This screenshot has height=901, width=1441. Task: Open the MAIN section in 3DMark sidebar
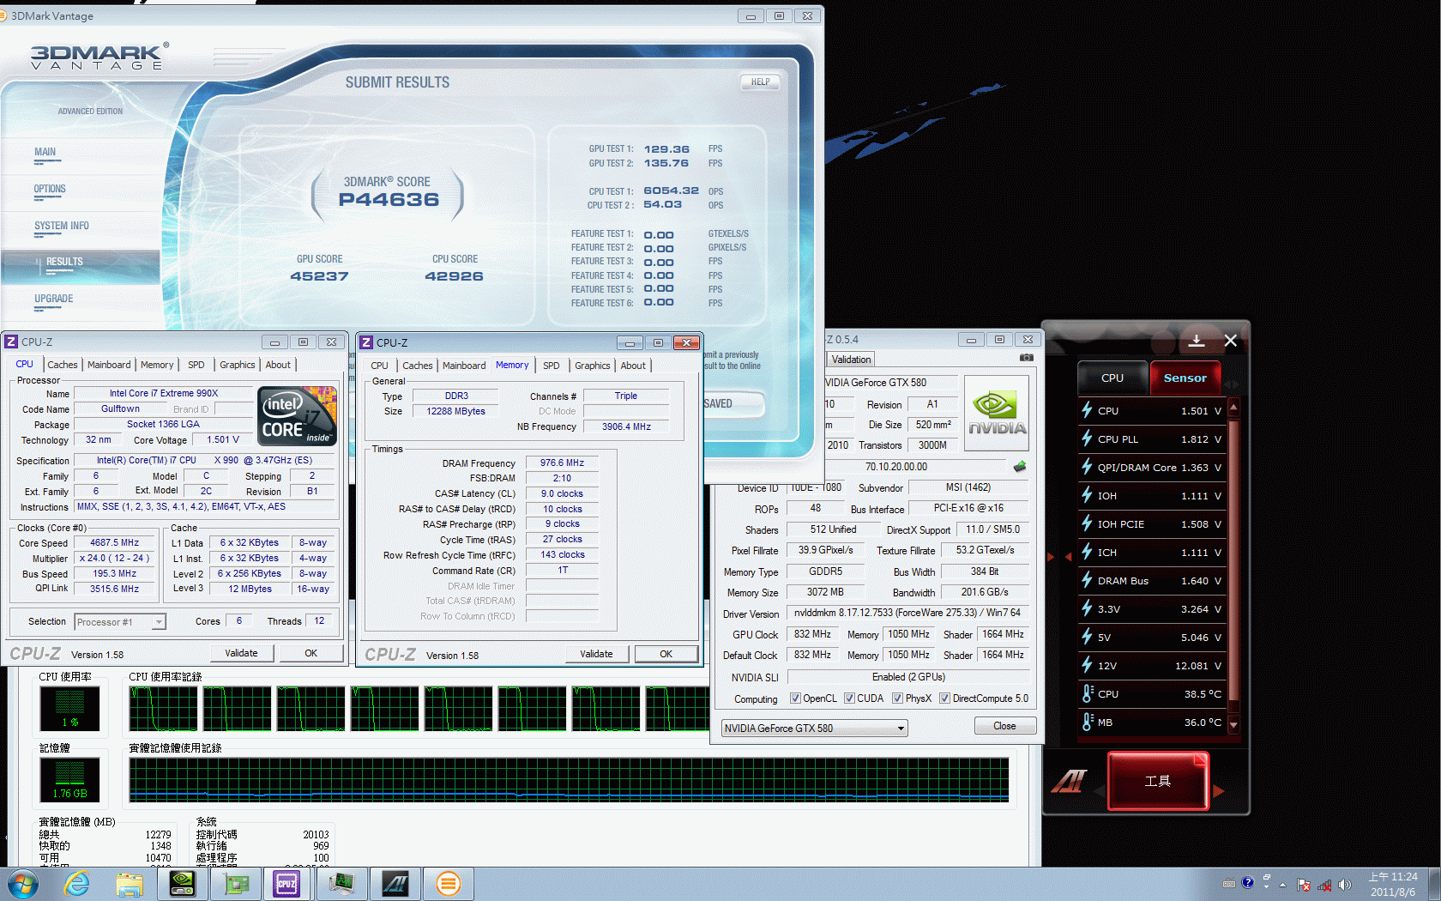tap(45, 152)
